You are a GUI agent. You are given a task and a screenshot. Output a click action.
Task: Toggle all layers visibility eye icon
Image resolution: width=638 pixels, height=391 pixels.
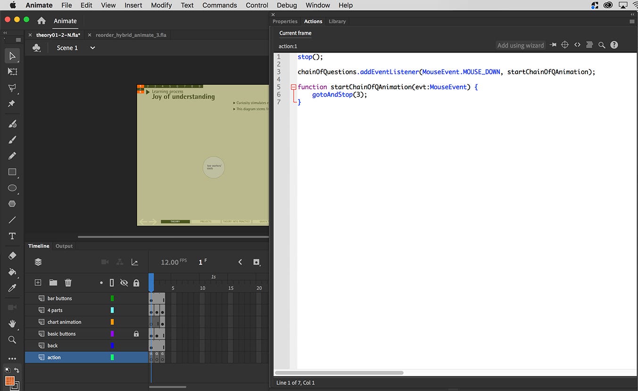tap(124, 283)
